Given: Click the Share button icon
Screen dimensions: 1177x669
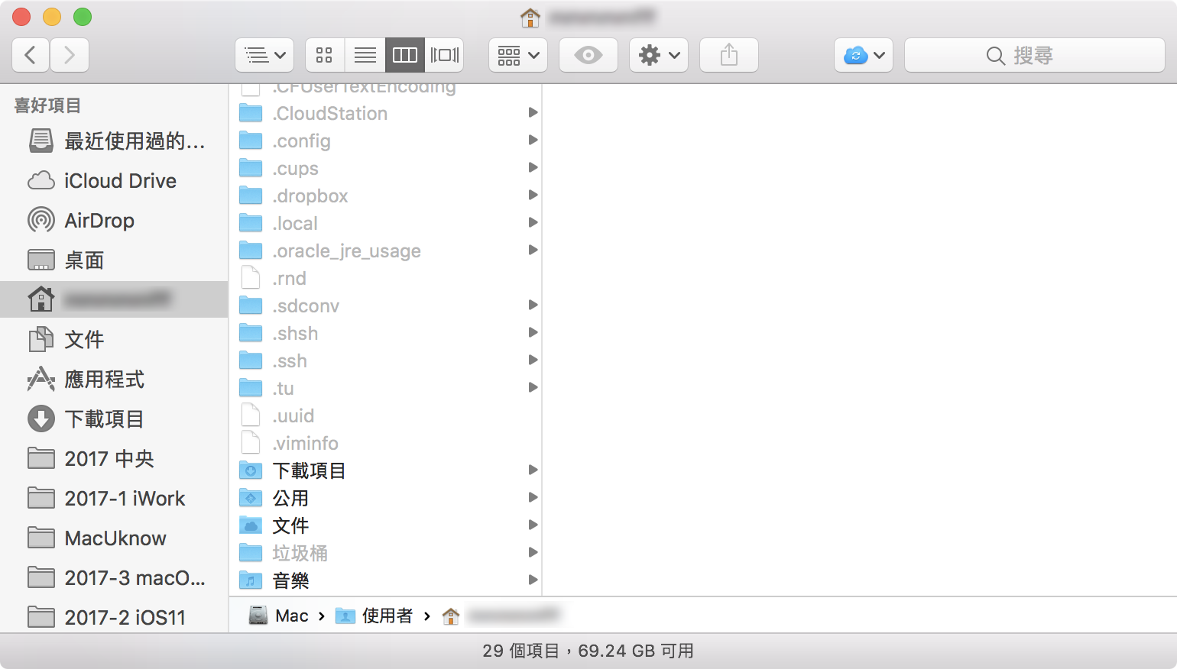Looking at the screenshot, I should tap(728, 54).
